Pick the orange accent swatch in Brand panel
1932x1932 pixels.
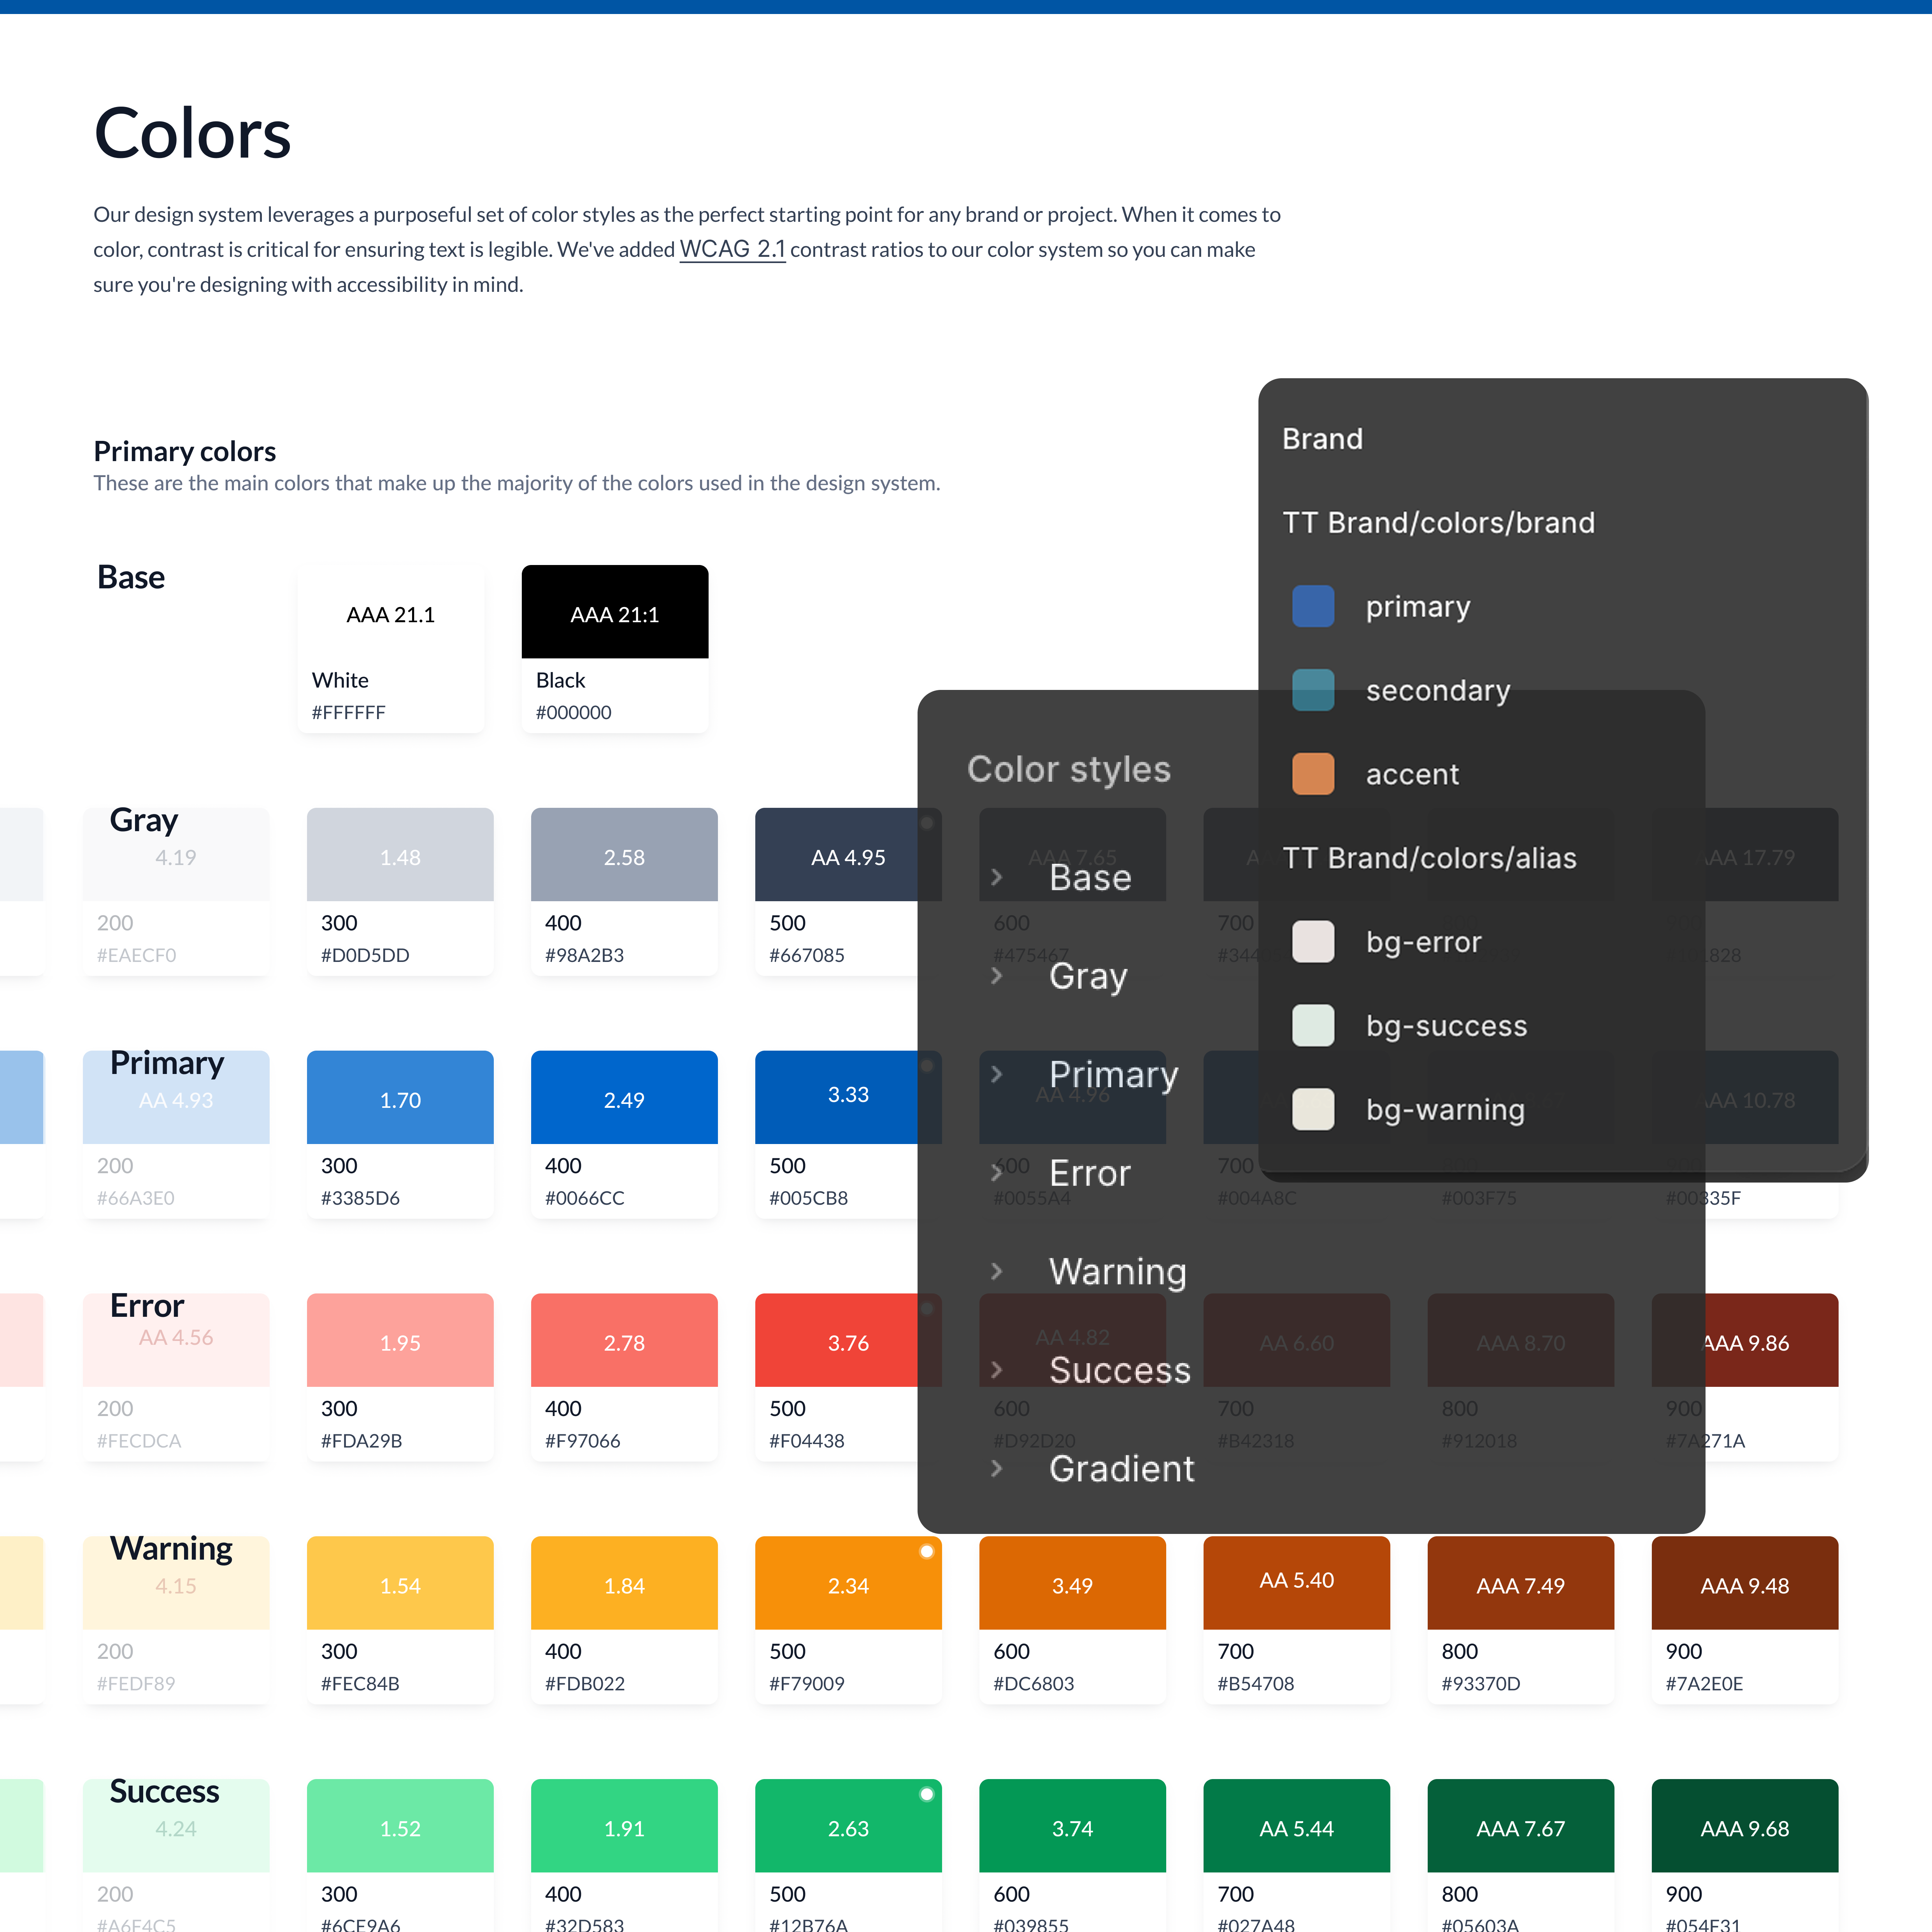[1313, 774]
